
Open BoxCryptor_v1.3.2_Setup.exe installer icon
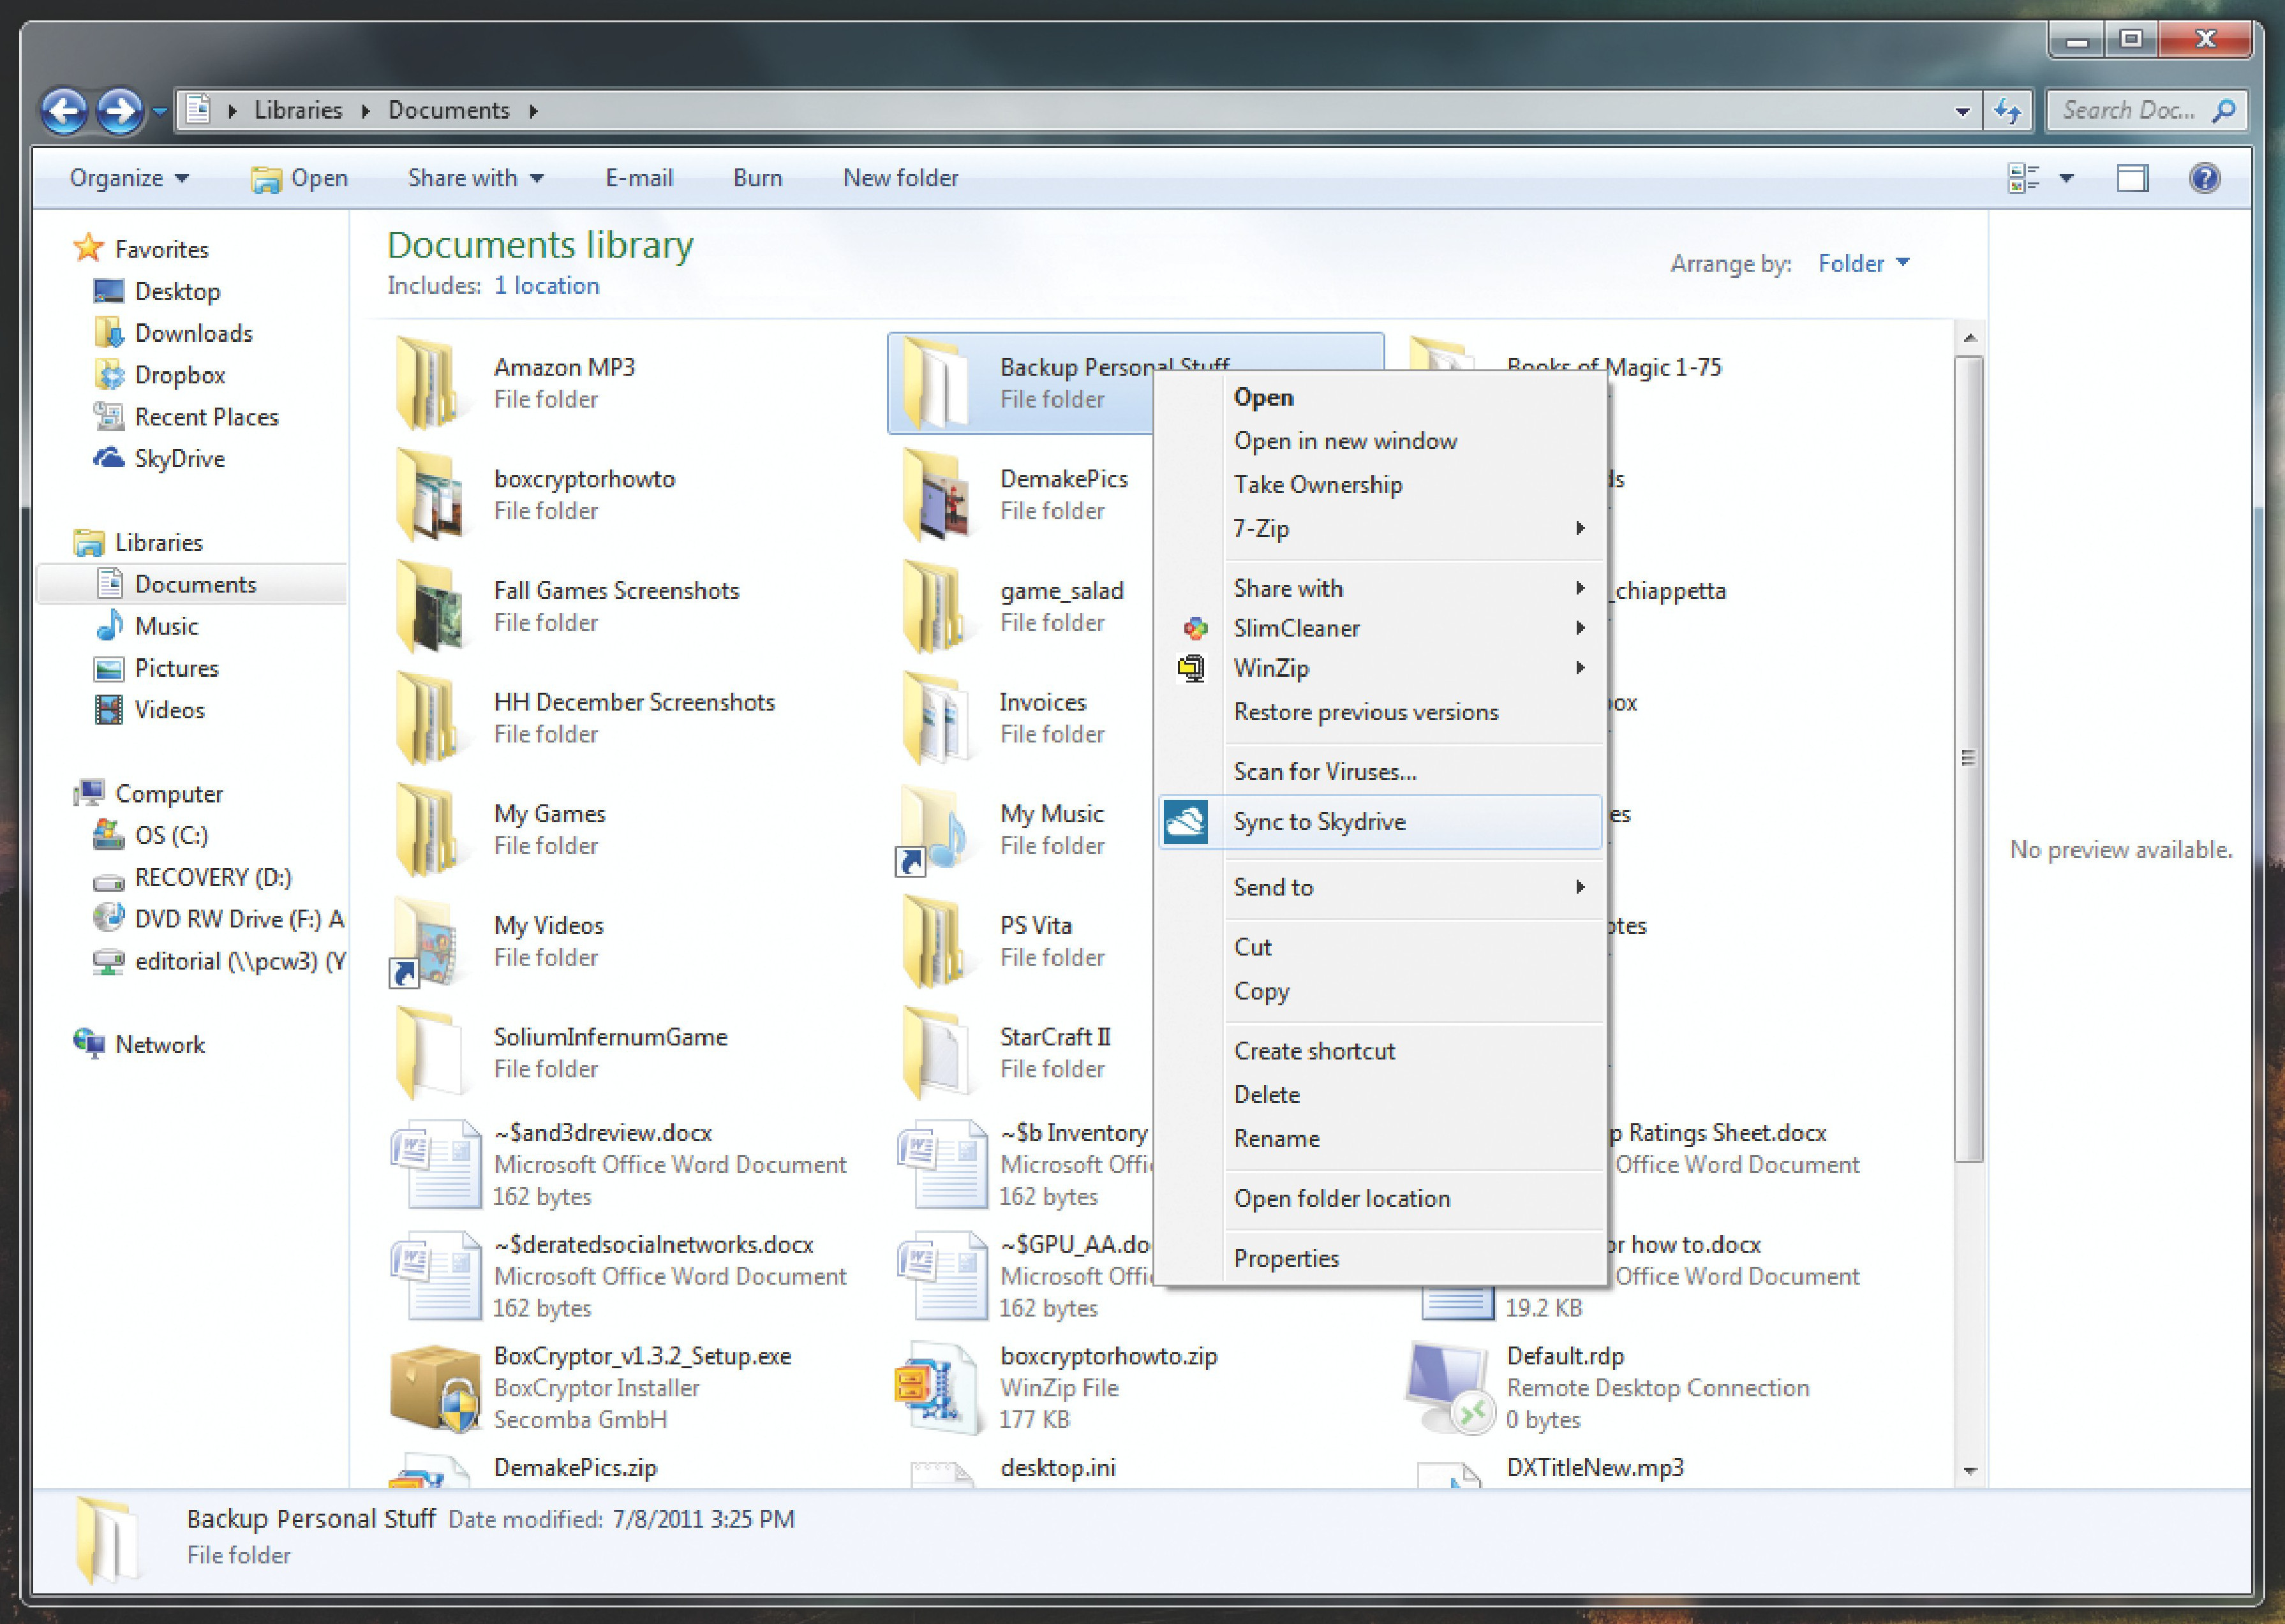[x=434, y=1387]
